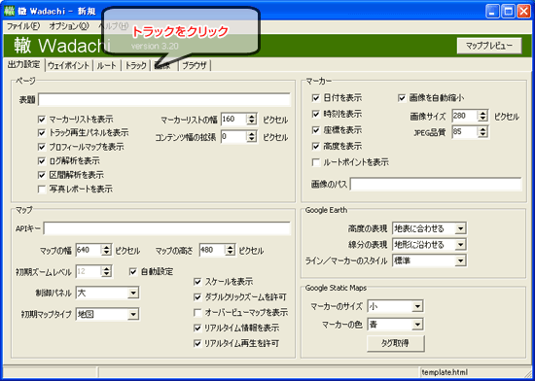Click 画像サイズ spinner arrows

pyautogui.click(x=482, y=117)
